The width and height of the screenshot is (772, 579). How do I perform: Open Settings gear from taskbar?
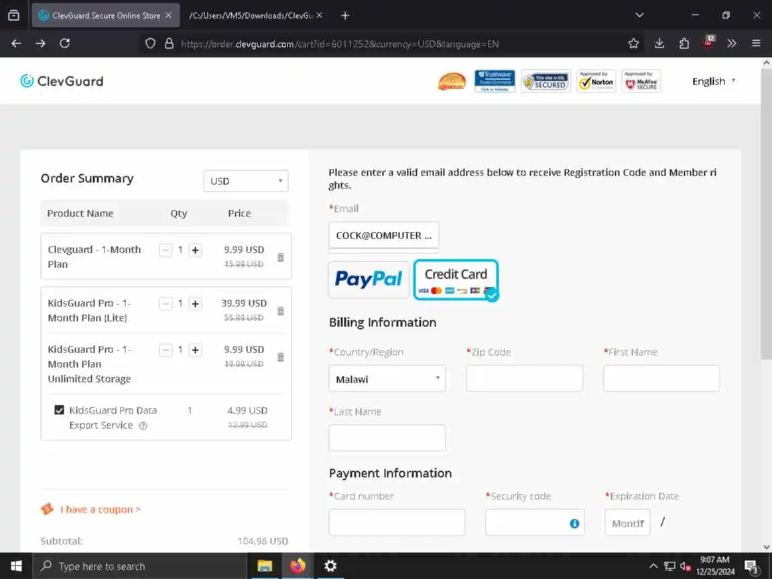(x=330, y=566)
